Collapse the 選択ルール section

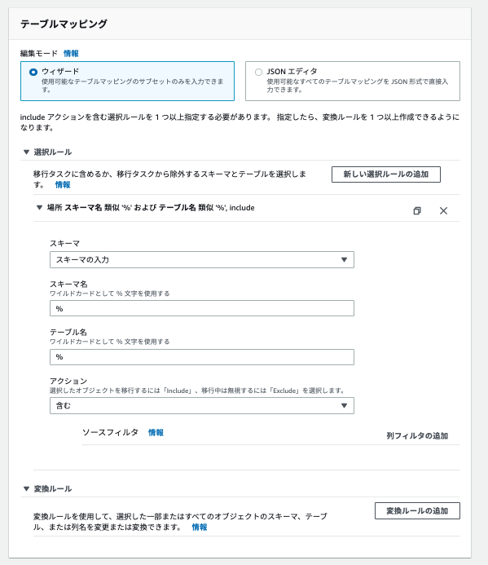click(x=26, y=152)
